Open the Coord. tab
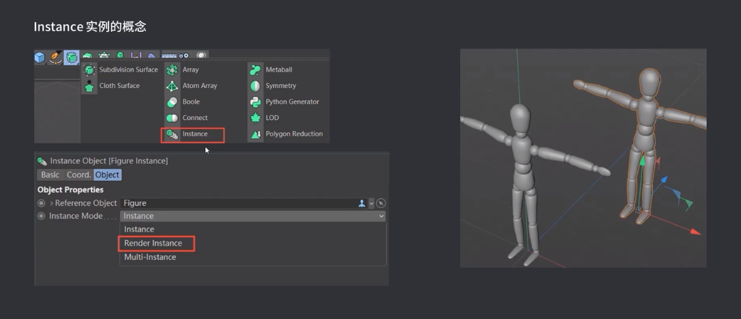 [79, 175]
